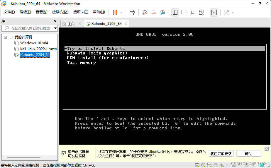Screen dimensions: 271x168
Task: Open the 虚拟机(M) menu
Action: pyautogui.click(x=60, y=12)
